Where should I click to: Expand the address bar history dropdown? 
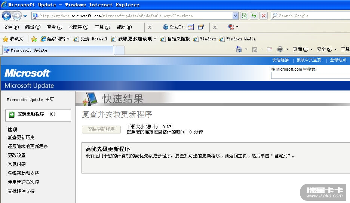[x=235, y=16]
